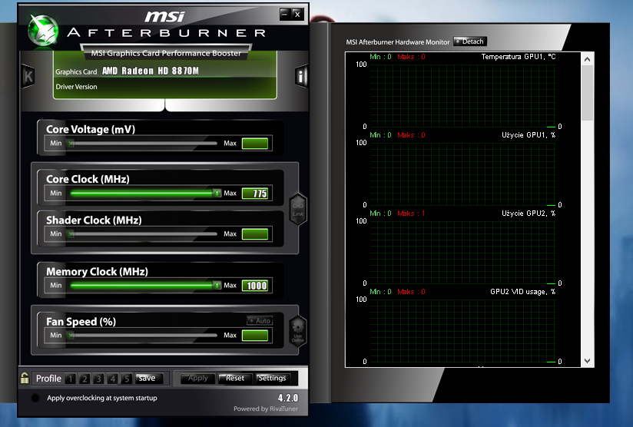This screenshot has width=633, height=427.
Task: Click the Memory Clock value 1000 box
Action: pyautogui.click(x=255, y=286)
